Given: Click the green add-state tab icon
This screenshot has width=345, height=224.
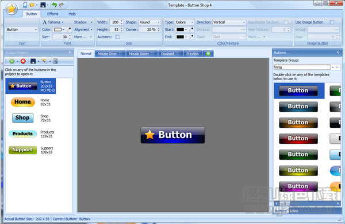Looking at the screenshot, I should (x=208, y=53).
